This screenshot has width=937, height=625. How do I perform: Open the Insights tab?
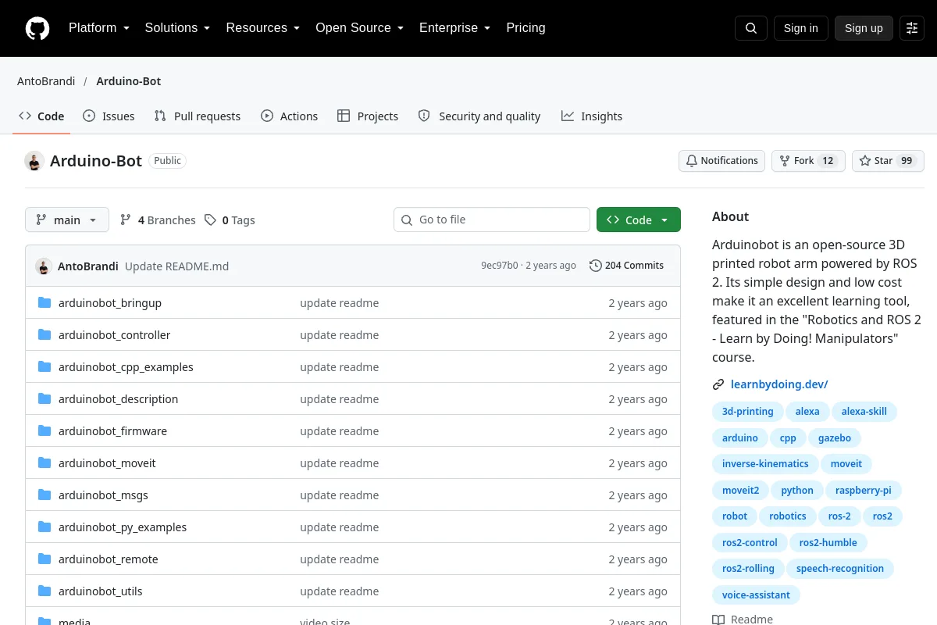point(592,116)
